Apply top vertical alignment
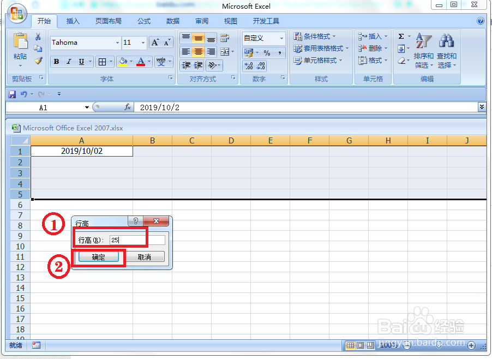The image size is (492, 359). (186, 38)
